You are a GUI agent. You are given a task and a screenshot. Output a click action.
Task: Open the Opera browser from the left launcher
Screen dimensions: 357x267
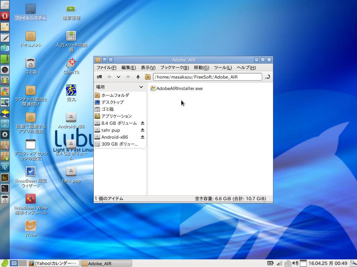pyautogui.click(x=5, y=16)
